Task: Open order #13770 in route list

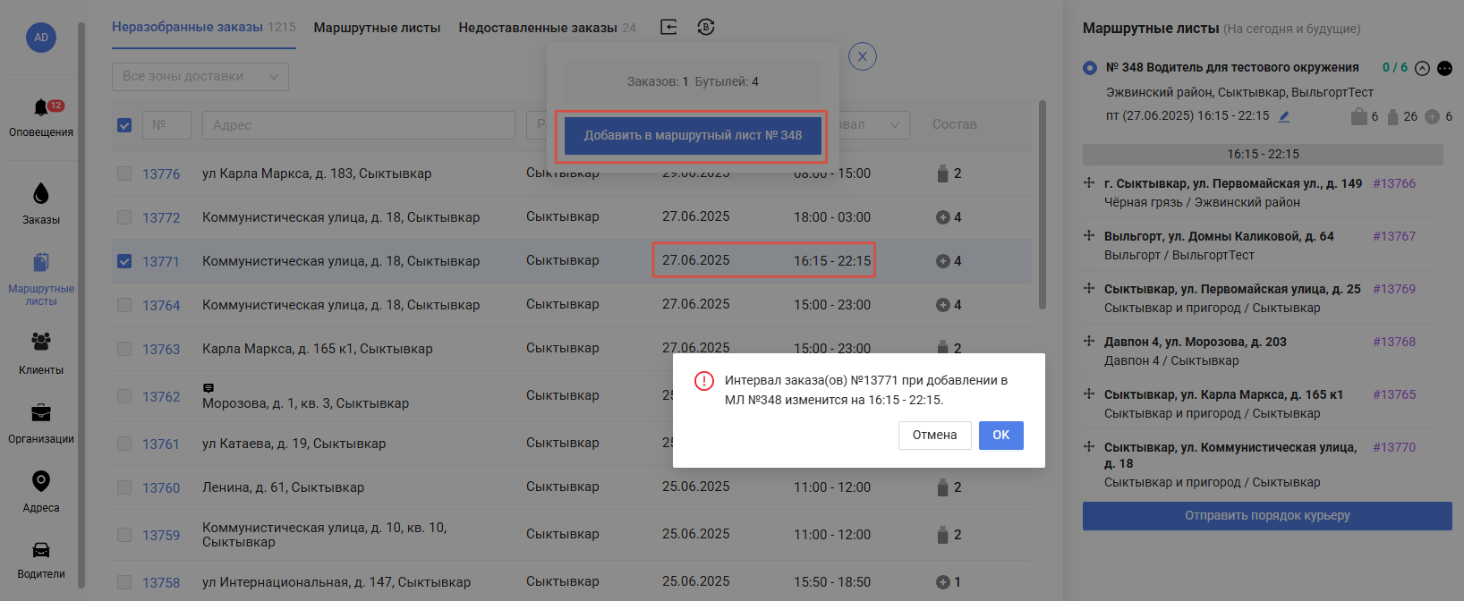Action: point(1394,447)
